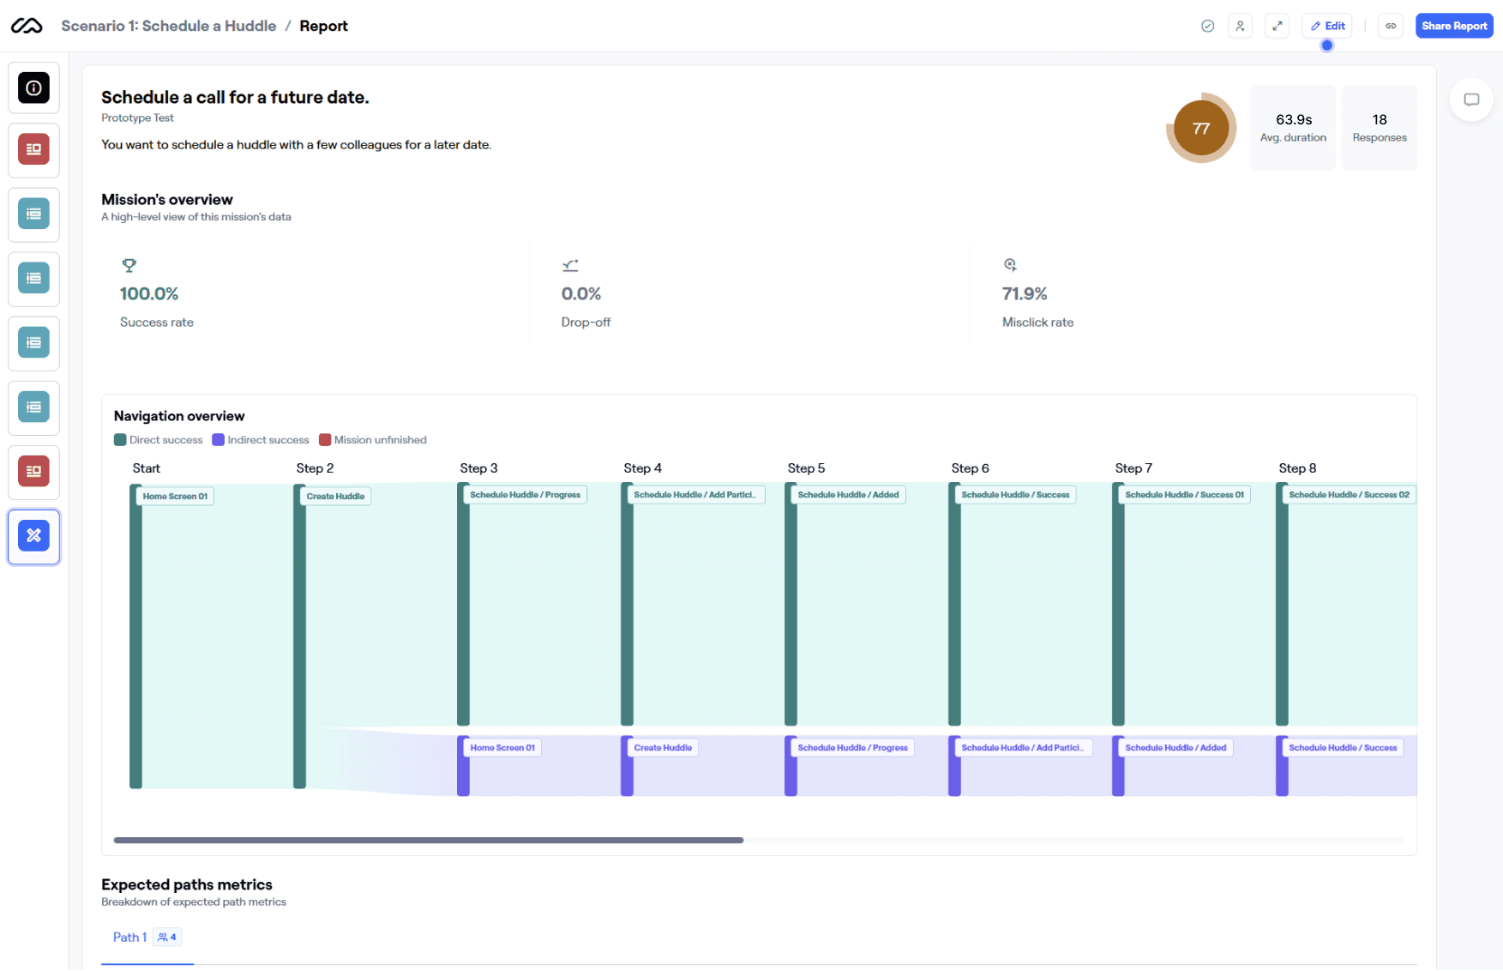Viewport: 1503px width, 971px height.
Task: Click the navigation overview horizontal scrollbar
Action: click(x=429, y=840)
